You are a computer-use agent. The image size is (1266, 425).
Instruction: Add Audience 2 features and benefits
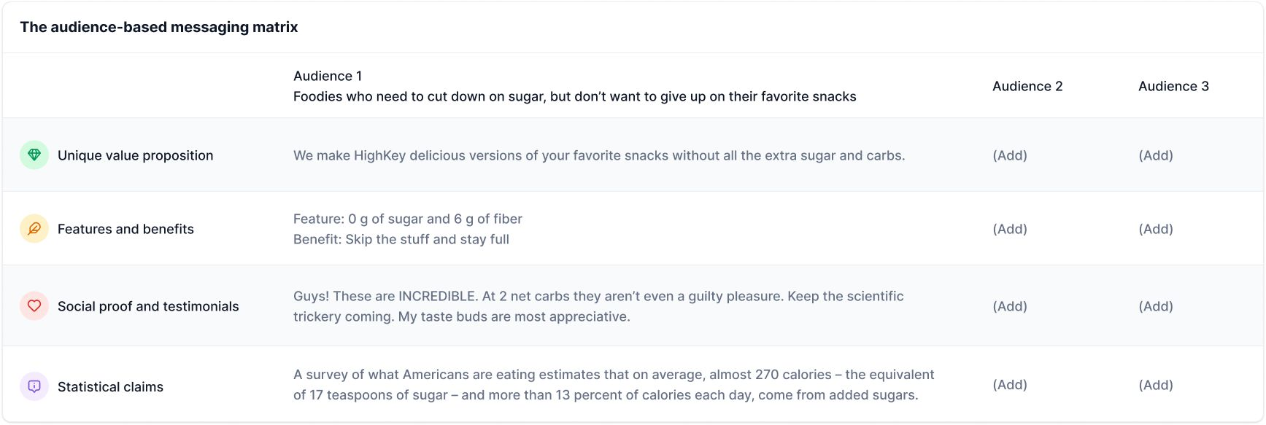tap(1010, 229)
